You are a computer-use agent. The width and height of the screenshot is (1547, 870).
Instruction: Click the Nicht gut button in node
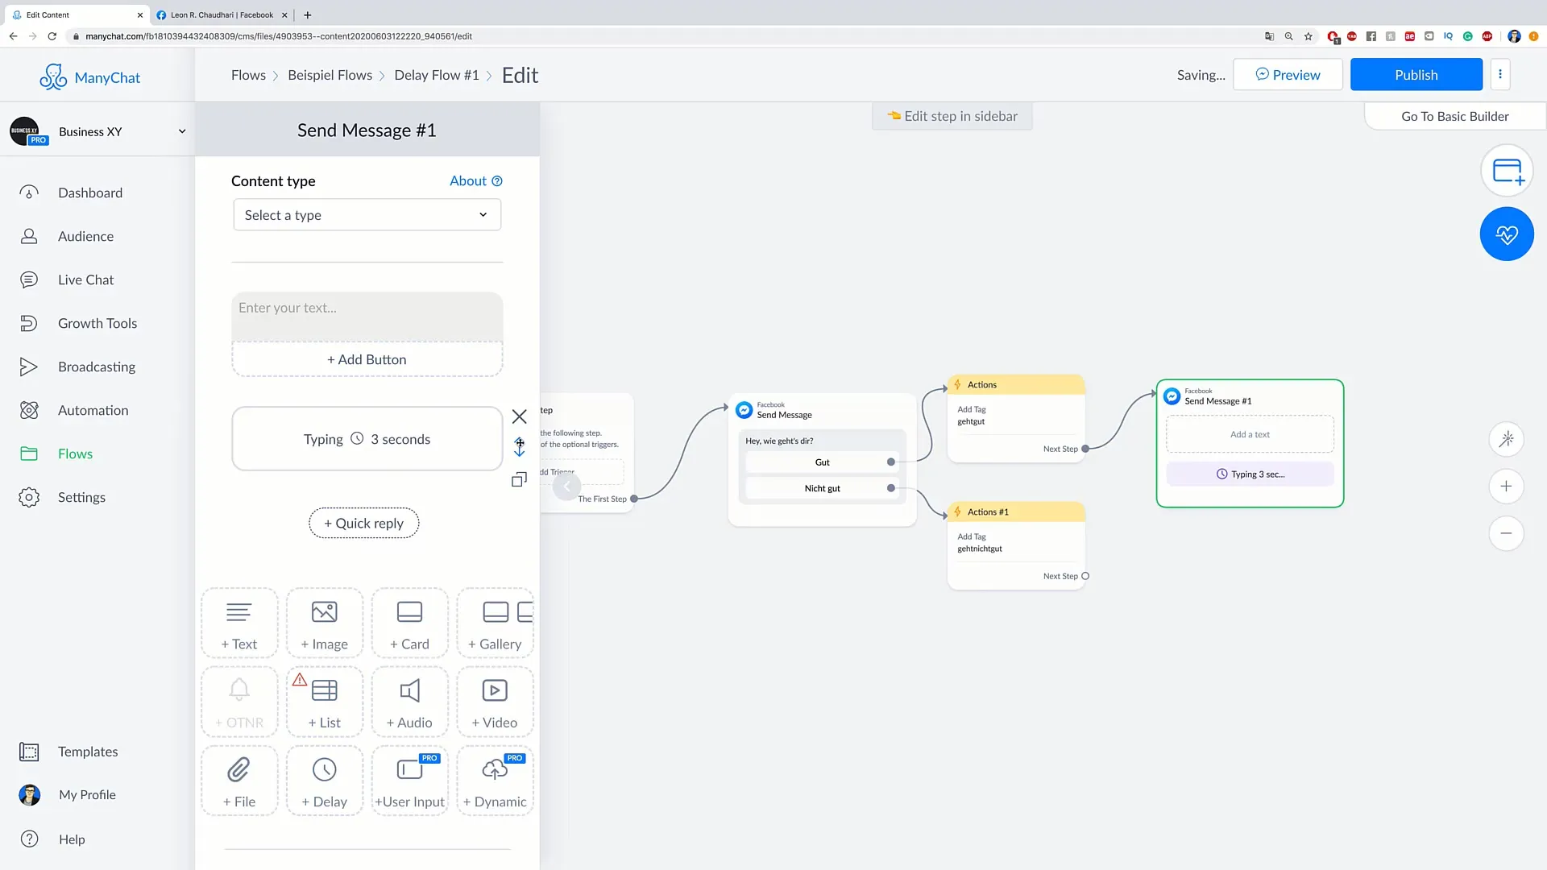pyautogui.click(x=822, y=488)
